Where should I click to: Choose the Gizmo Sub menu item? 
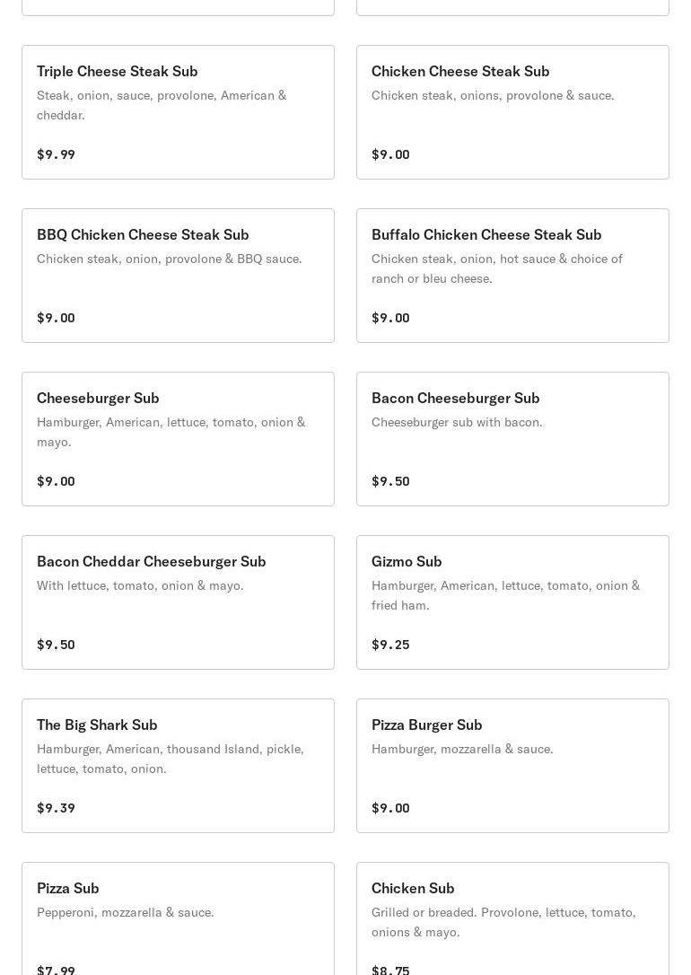[407, 561]
